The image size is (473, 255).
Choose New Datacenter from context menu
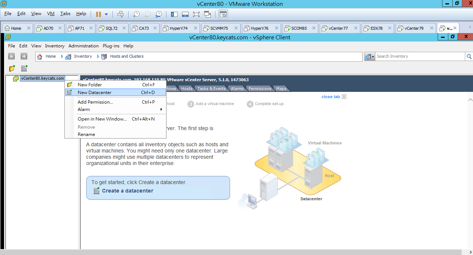point(115,92)
